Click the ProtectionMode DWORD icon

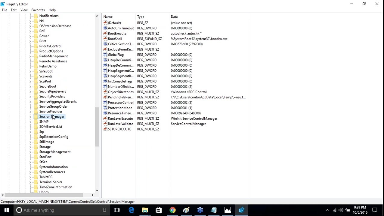105,108
